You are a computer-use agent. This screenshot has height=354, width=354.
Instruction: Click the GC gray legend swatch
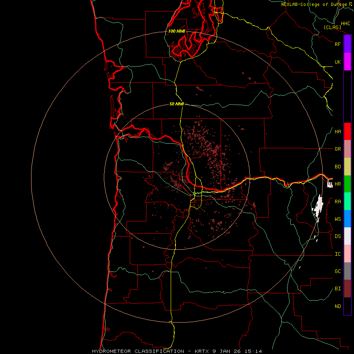pos(347,271)
